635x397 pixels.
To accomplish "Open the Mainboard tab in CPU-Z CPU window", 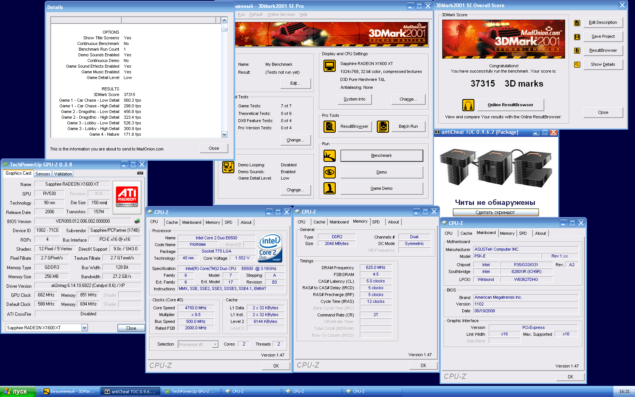I will coord(192,222).
